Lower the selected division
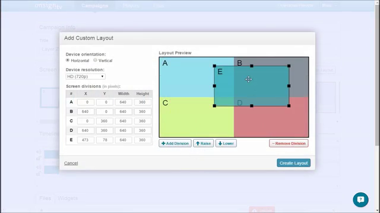 click(x=226, y=143)
